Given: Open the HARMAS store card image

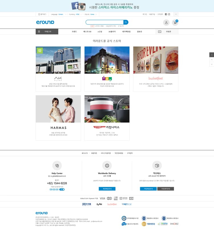Looking at the screenshot, I should tap(58, 109).
